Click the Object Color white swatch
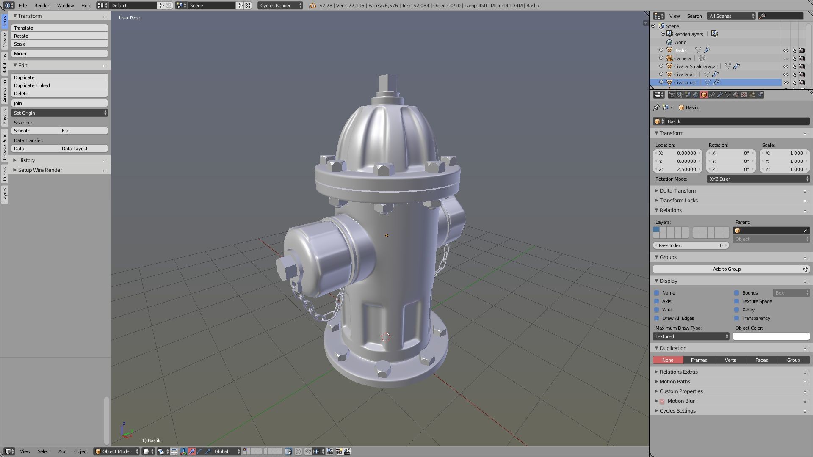This screenshot has width=813, height=457. 771,336
